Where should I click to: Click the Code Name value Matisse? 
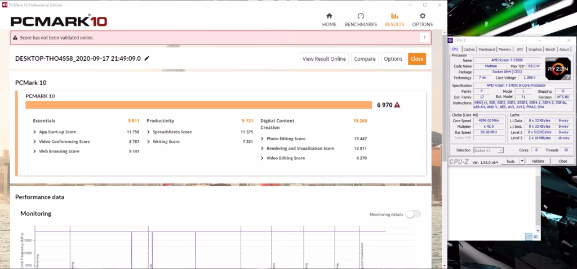click(x=490, y=66)
